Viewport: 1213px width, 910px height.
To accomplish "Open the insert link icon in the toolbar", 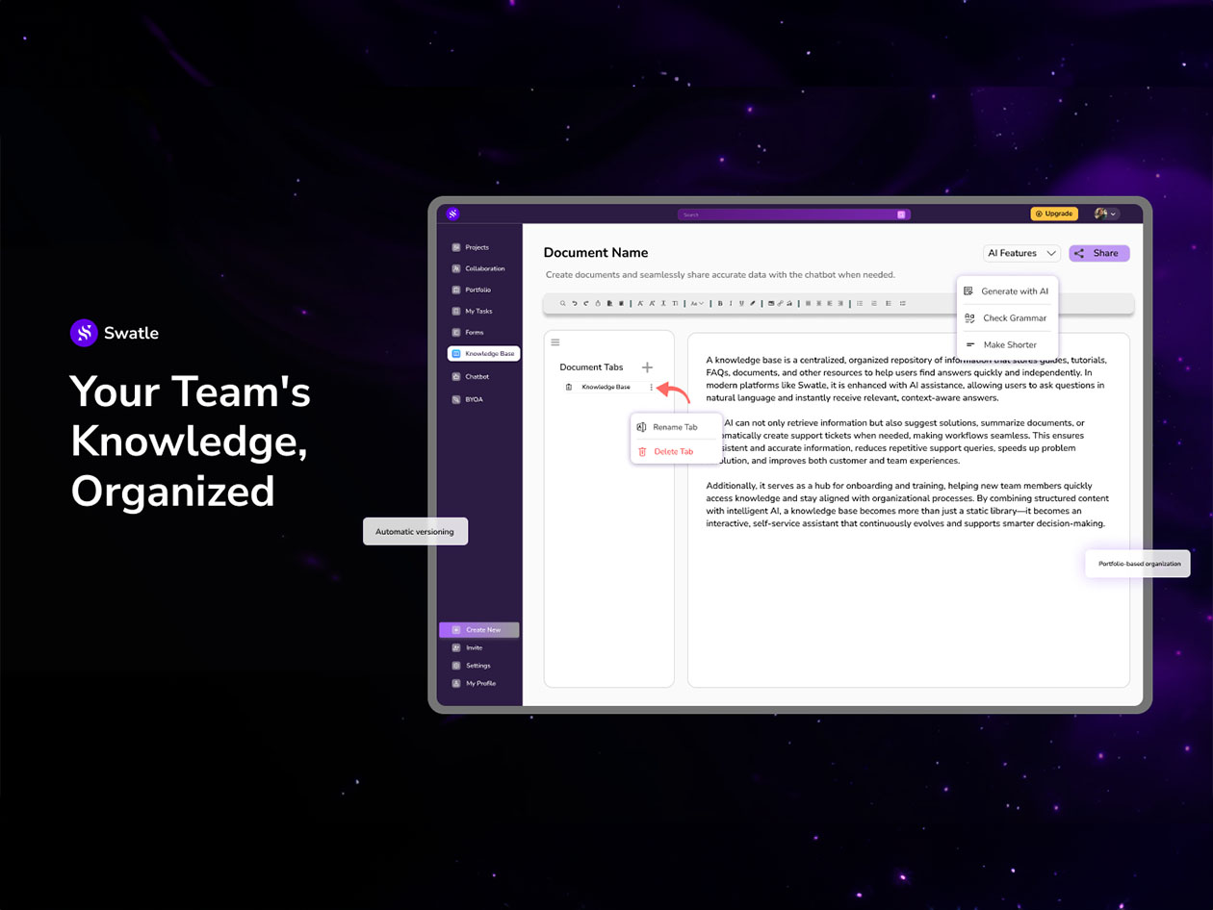I will point(780,303).
